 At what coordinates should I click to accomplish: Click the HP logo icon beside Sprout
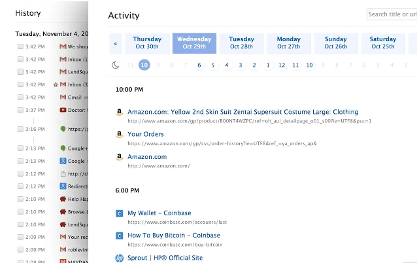pyautogui.click(x=119, y=258)
